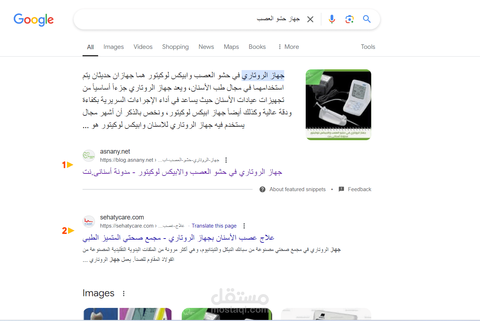Click Translate this page link
The image size is (480, 321).
214,226
